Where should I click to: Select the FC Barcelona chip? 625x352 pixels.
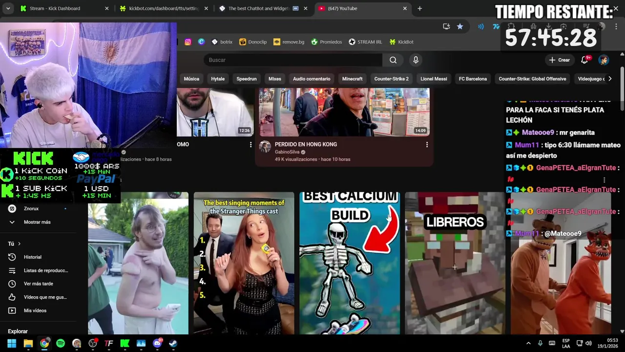[473, 79]
